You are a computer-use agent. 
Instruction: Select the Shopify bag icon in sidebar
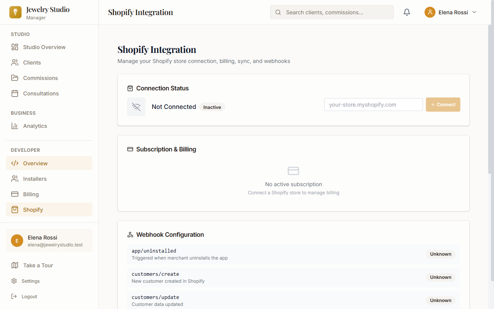coord(15,209)
